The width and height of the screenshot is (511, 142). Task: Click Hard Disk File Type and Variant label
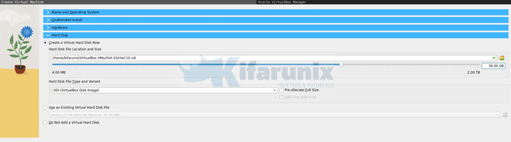pos(75,82)
